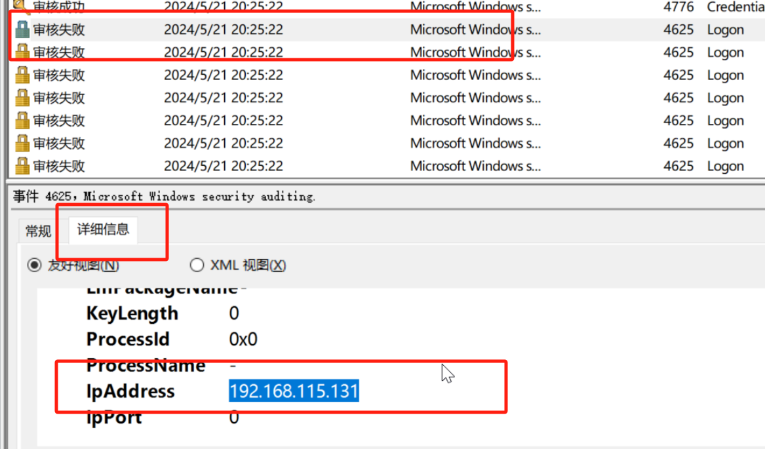Click the KeyLength value 0
The image size is (765, 449).
[x=234, y=313]
